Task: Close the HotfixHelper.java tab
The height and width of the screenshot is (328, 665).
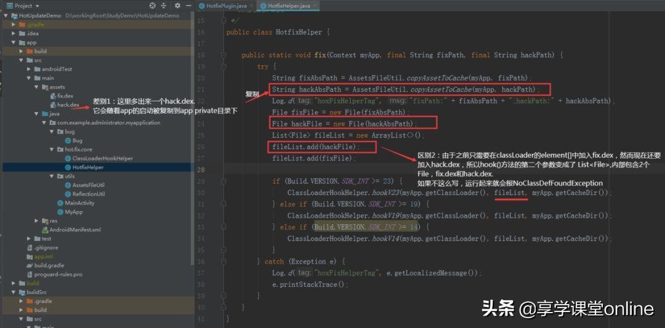Action: pyautogui.click(x=315, y=6)
